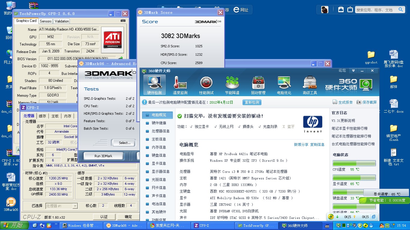
Task: Open 春游策划方案.doc desktop file
Action: [11, 181]
